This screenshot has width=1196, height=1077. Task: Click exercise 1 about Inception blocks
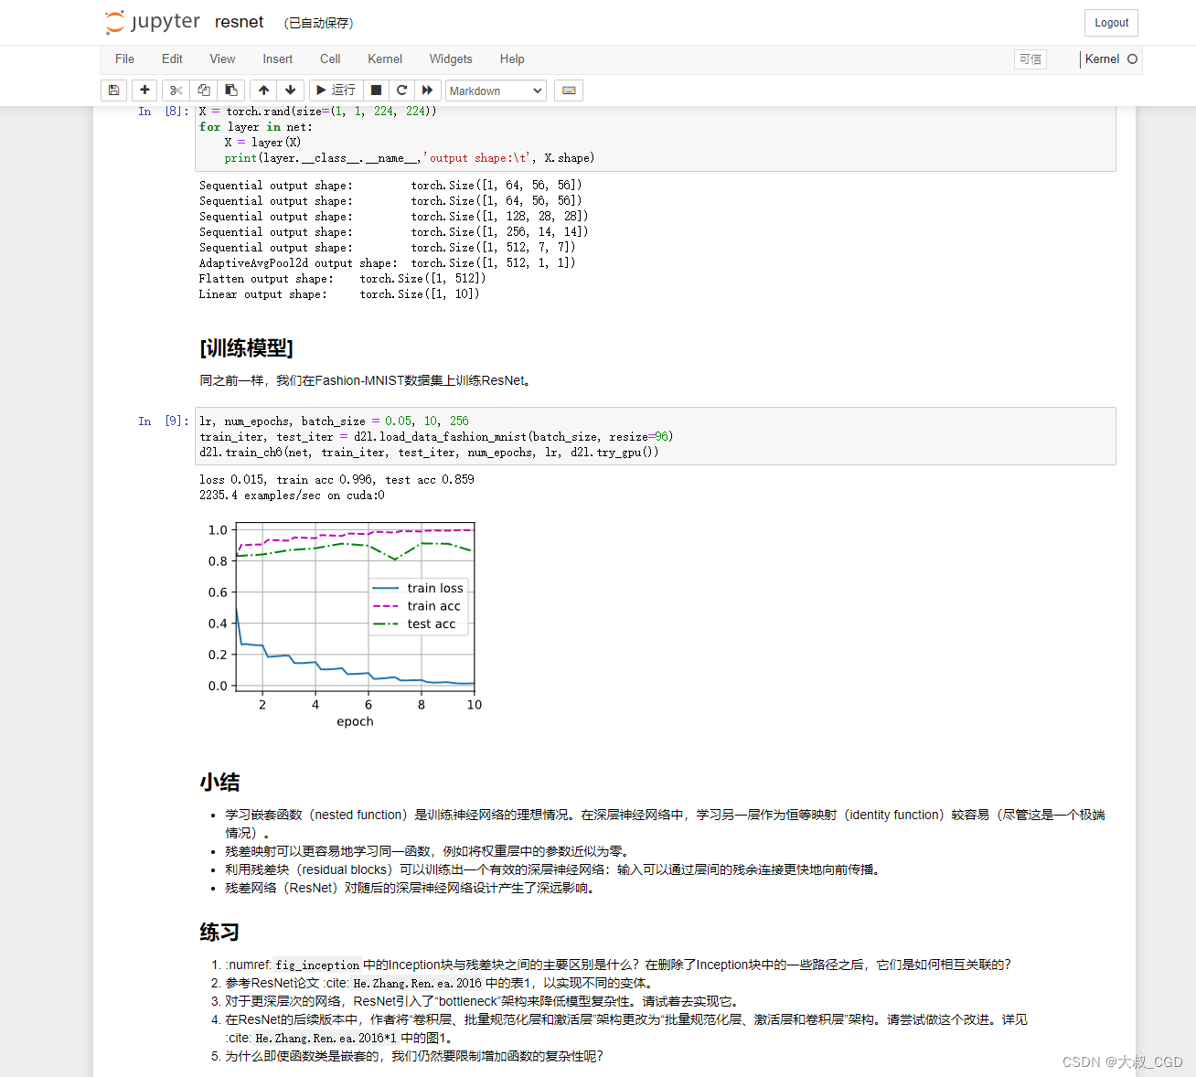click(618, 965)
